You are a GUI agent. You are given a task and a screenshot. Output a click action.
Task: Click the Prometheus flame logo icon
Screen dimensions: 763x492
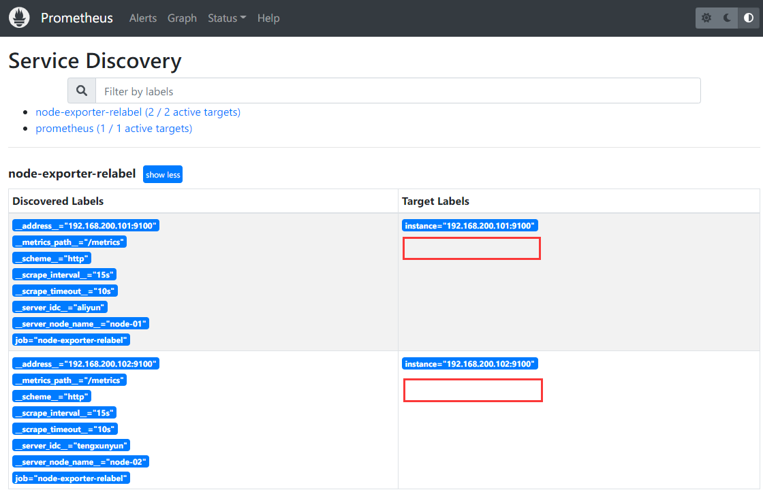point(20,18)
